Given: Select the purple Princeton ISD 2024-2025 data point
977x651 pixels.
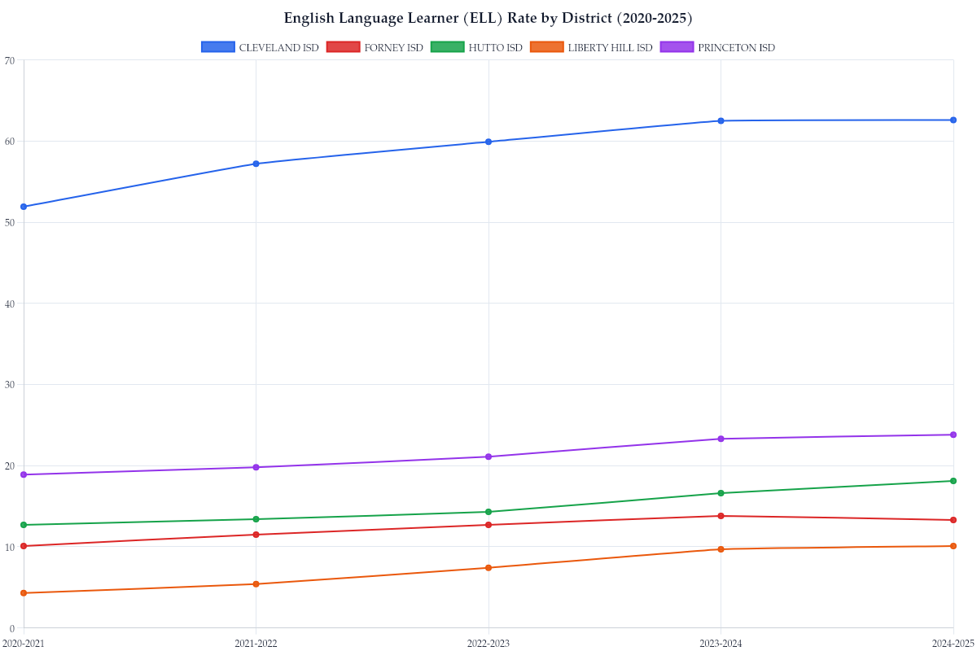Looking at the screenshot, I should coord(954,434).
